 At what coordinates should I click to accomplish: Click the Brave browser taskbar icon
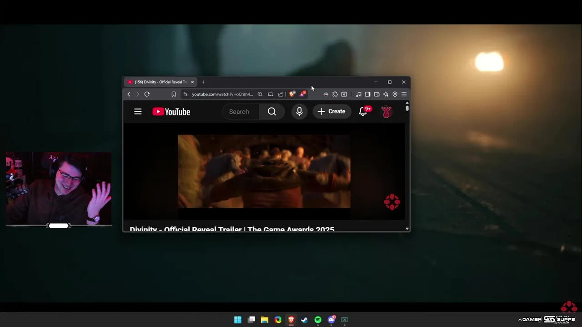(291, 320)
